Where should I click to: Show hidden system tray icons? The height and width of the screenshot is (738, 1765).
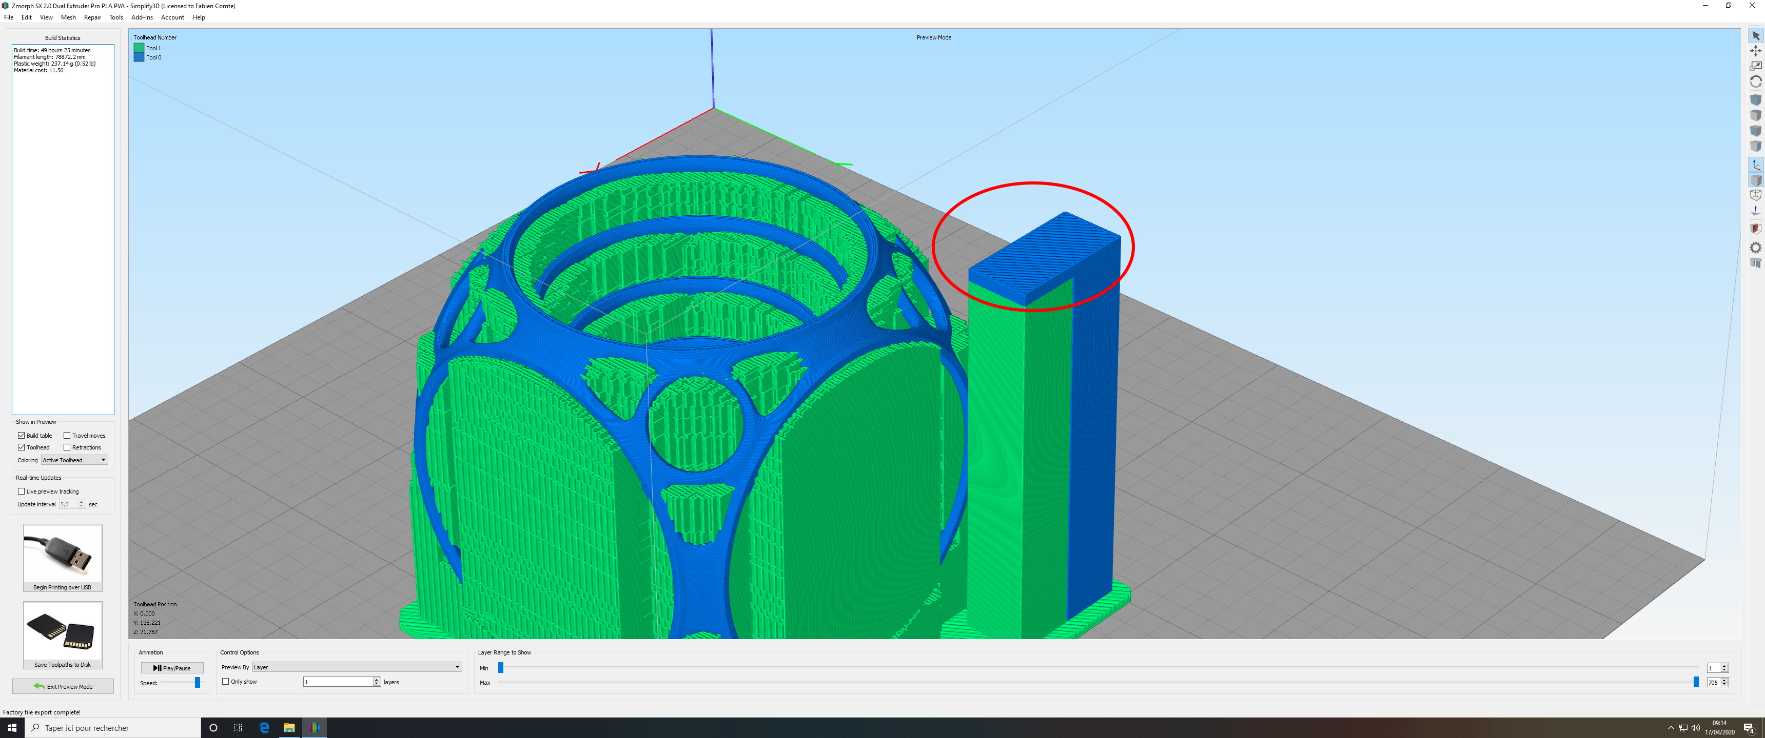tap(1671, 728)
